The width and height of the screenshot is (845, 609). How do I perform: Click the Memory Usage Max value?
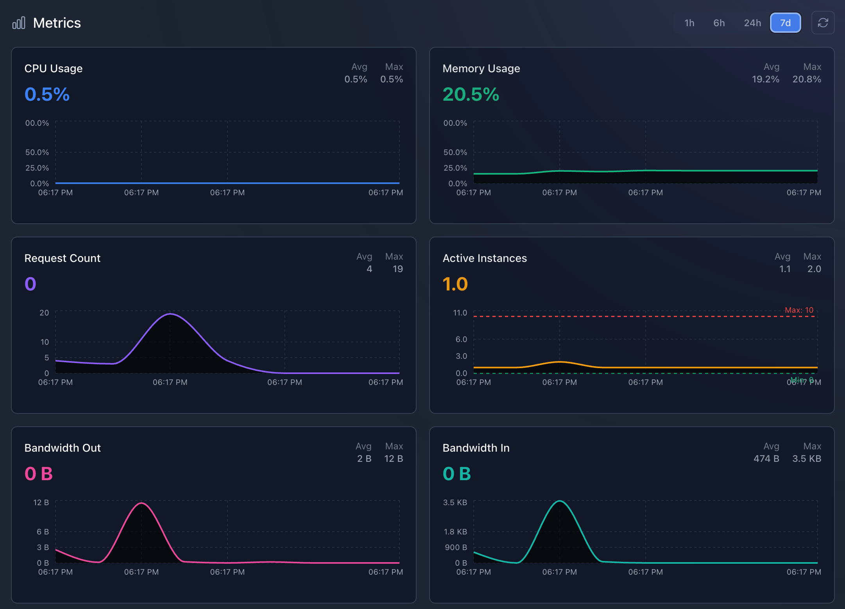click(807, 79)
